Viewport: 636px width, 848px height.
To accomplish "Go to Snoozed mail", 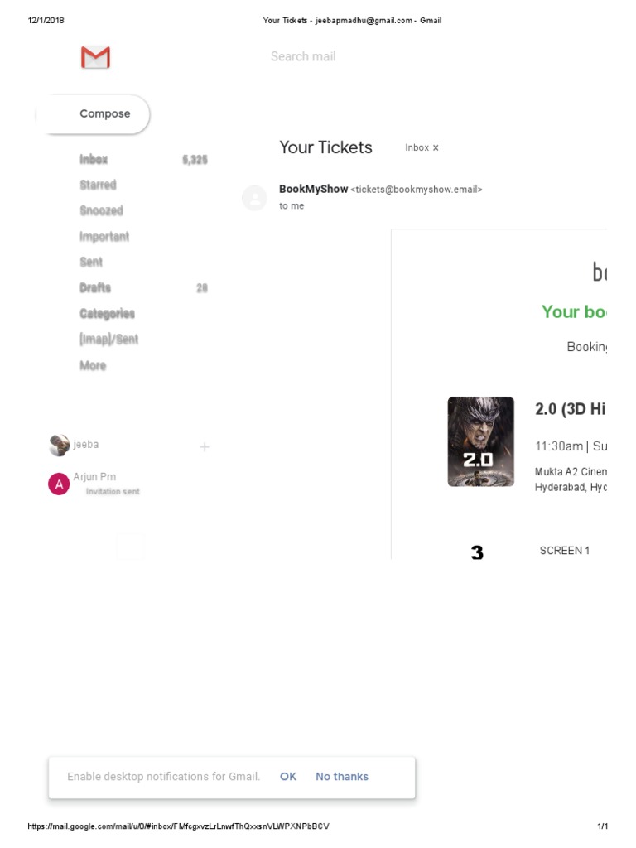I will point(101,210).
